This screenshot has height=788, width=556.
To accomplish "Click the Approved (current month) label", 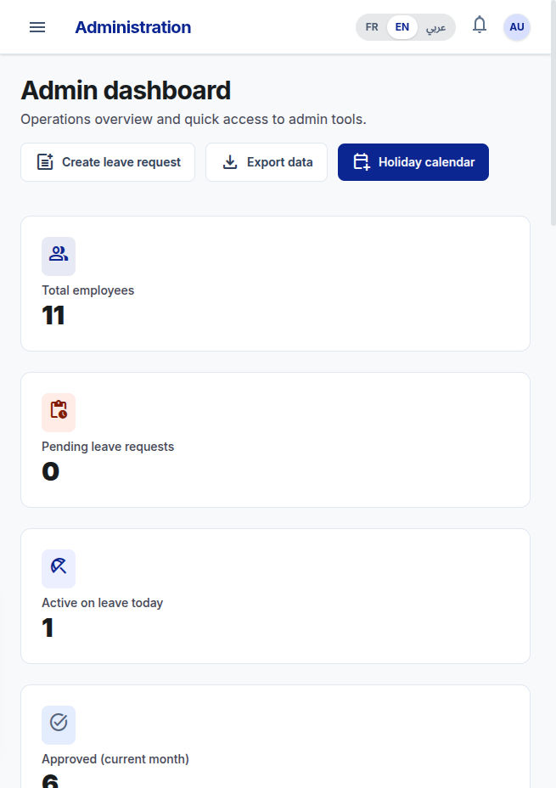I will (115, 759).
